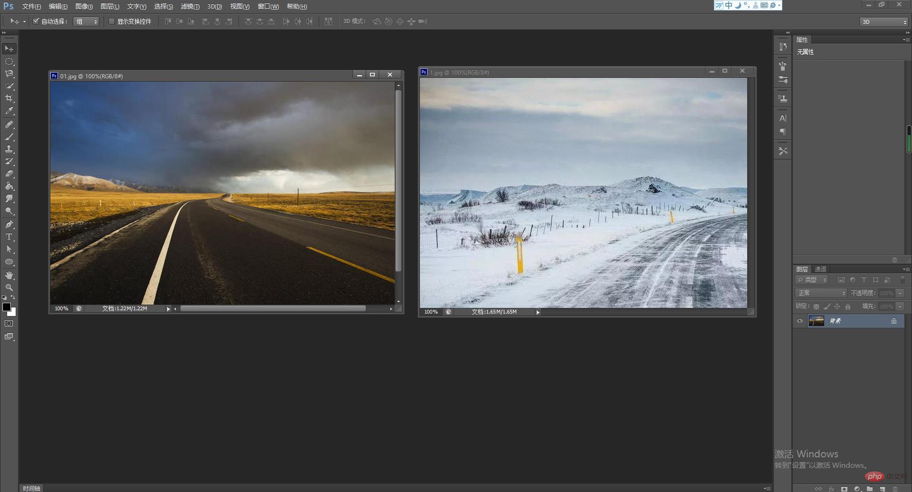Image resolution: width=912 pixels, height=492 pixels.
Task: Open the collapsed Paragraph panel icon
Action: click(x=783, y=132)
